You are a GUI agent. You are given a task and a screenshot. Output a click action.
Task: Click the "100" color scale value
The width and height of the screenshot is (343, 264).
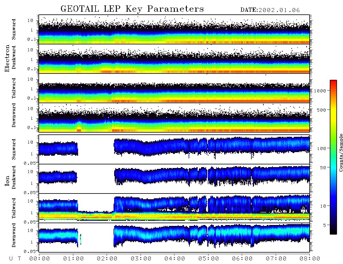pyautogui.click(x=321, y=148)
